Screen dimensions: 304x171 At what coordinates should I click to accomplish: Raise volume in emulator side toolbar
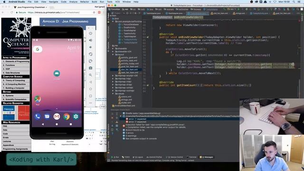tap(91, 40)
